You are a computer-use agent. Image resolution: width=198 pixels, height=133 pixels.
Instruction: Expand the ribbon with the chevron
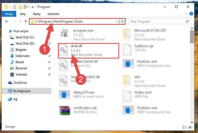click(x=185, y=14)
